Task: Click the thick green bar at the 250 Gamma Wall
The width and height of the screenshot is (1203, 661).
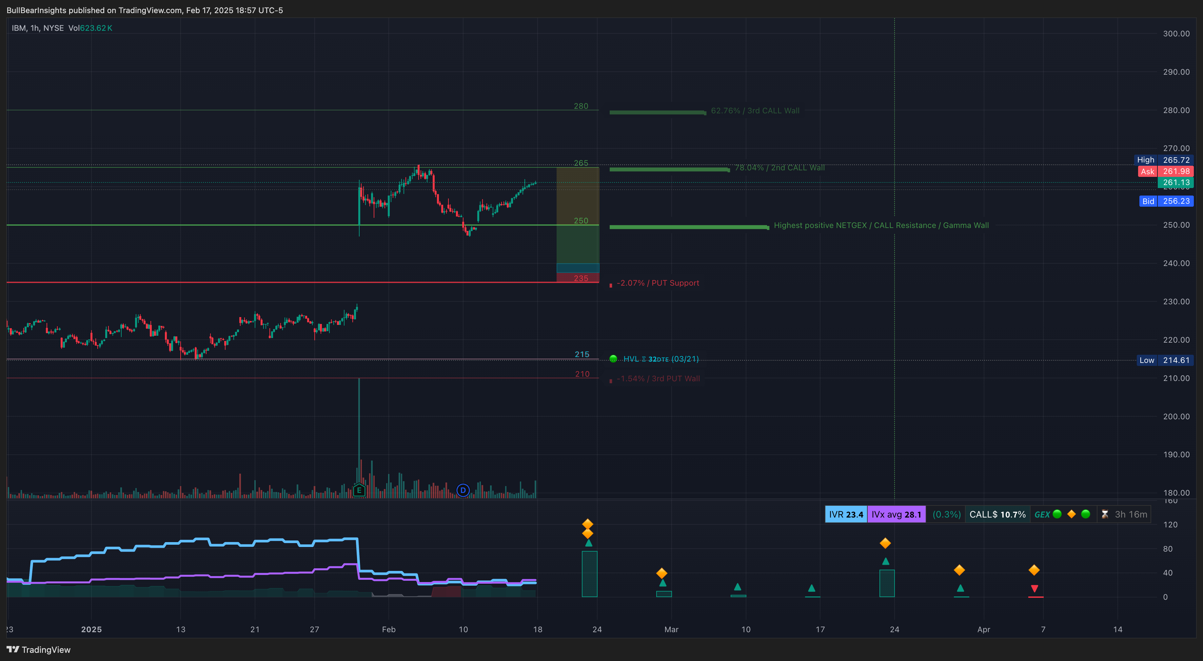Action: 689,227
